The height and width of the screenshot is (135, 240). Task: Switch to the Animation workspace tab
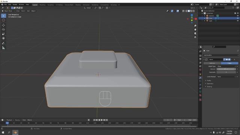[86, 5]
